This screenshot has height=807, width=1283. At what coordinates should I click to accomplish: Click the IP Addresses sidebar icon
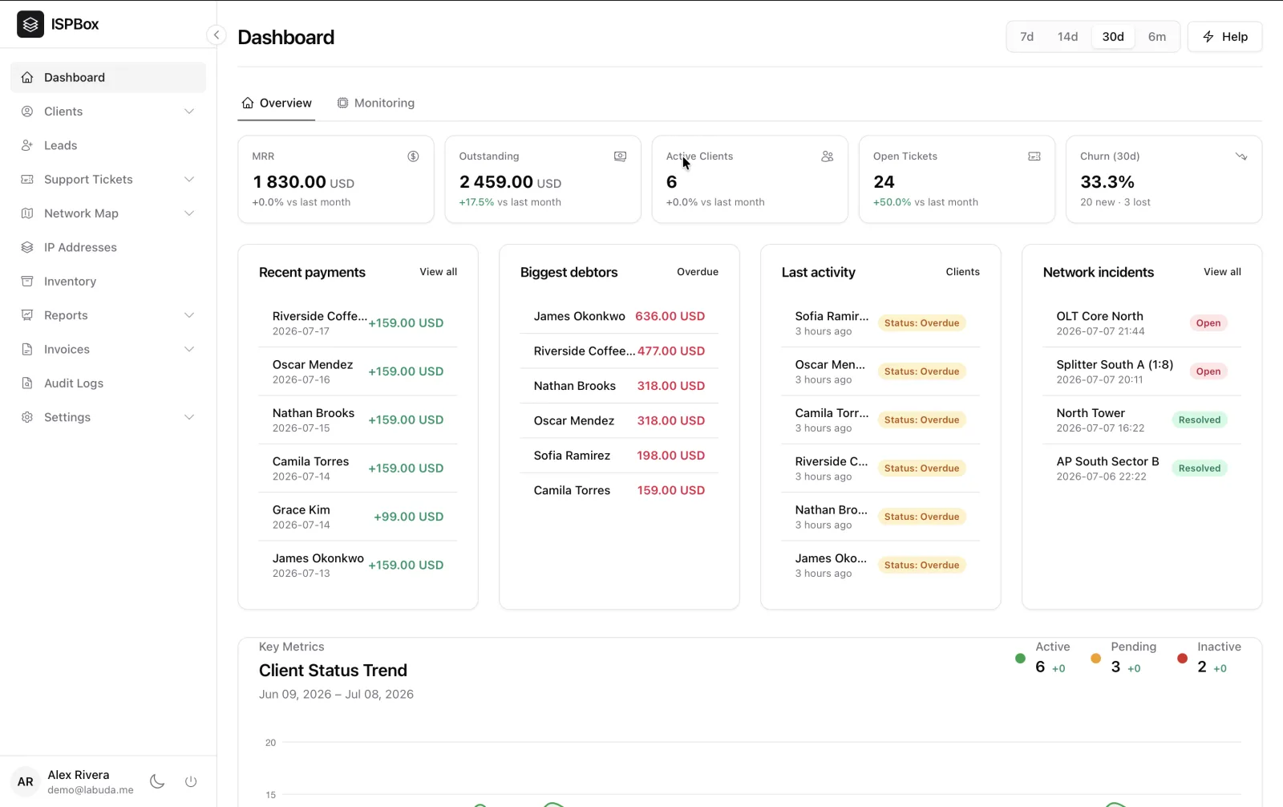click(x=27, y=247)
